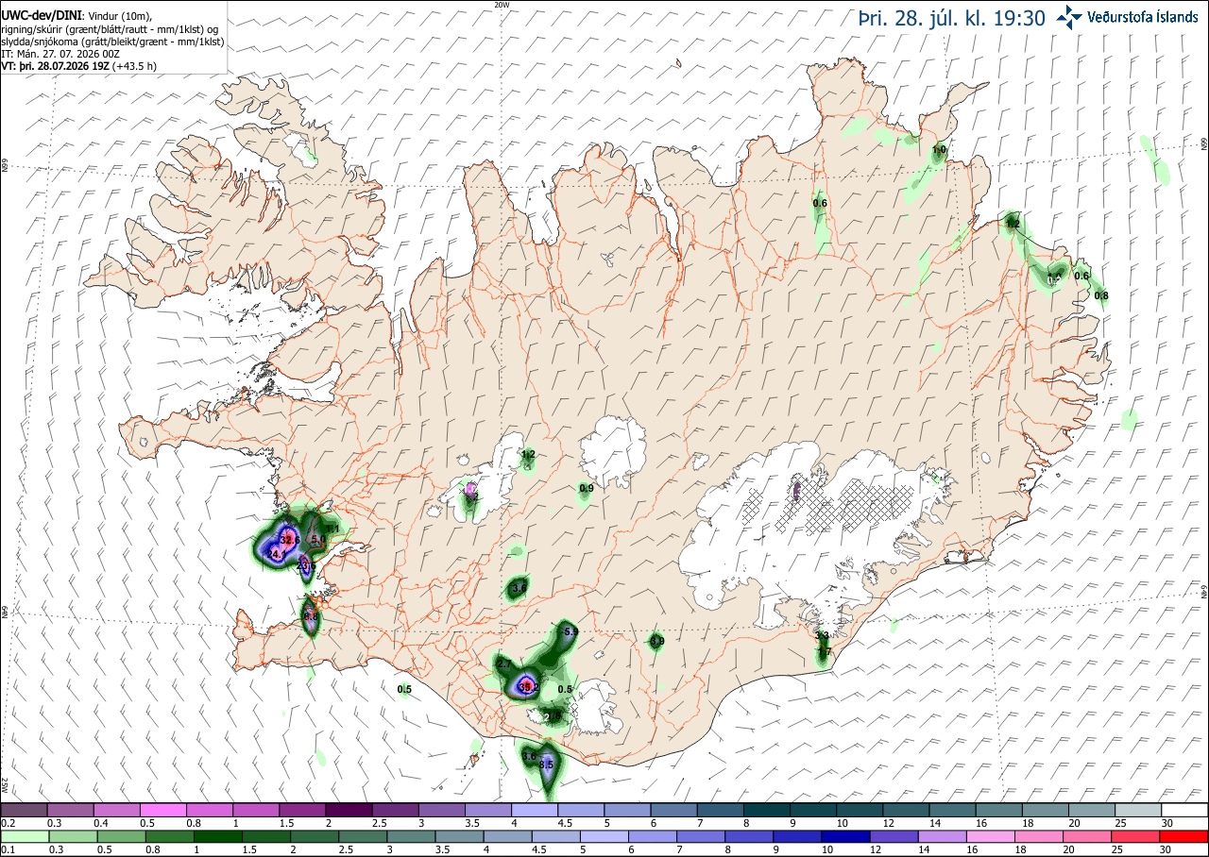Click the Veðurstofa Íslands logo emblem

pyautogui.click(x=1070, y=17)
